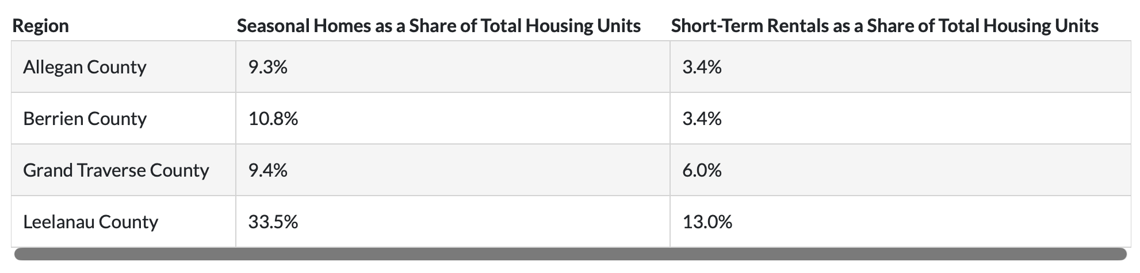Screen dimensions: 1140x273
Task: Click Leelanau County's 33.5% seasonal homes value
Action: pyautogui.click(x=273, y=222)
